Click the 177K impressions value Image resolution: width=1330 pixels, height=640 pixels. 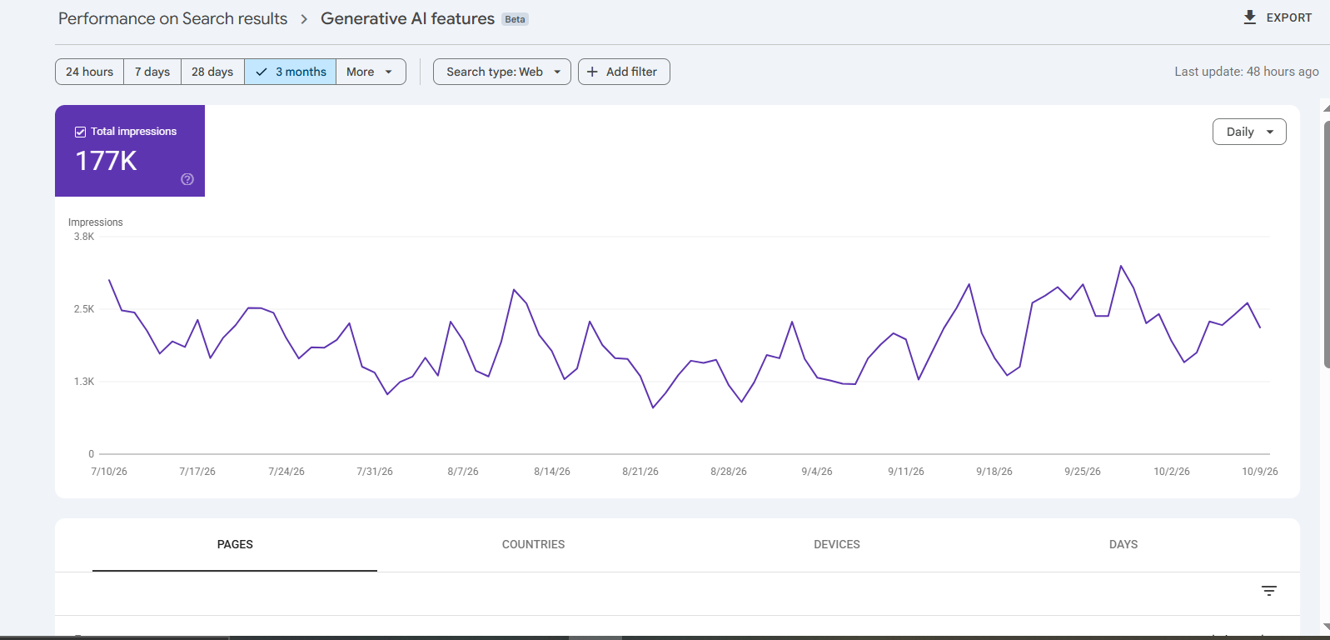pyautogui.click(x=106, y=161)
